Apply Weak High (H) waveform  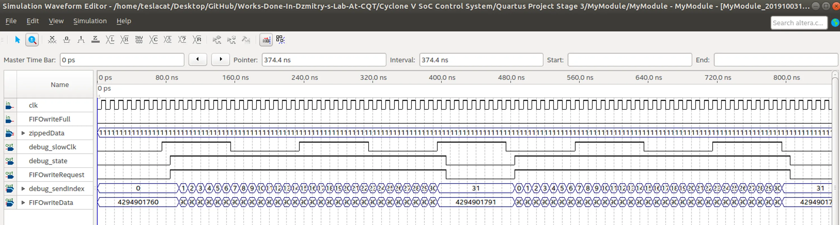point(124,40)
